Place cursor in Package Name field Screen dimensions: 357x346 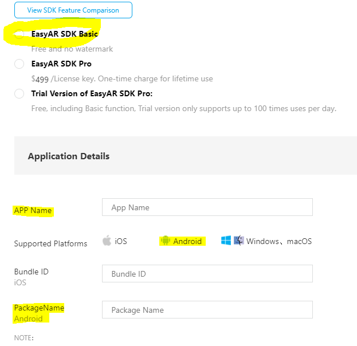coord(207,310)
